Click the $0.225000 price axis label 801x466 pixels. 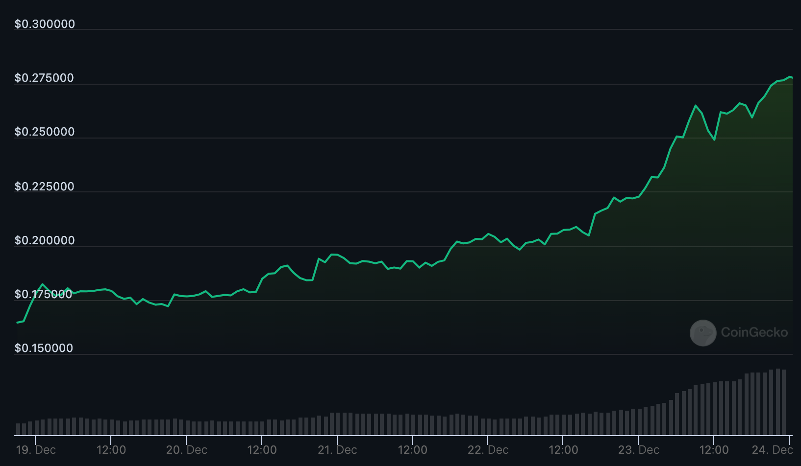pyautogui.click(x=44, y=186)
